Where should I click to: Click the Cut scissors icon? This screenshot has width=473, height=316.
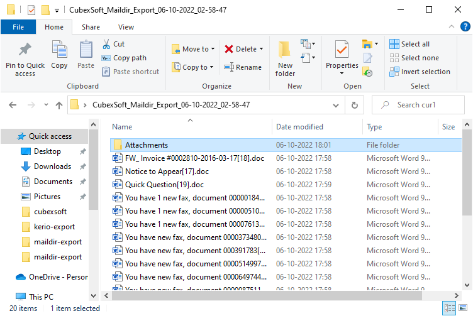[x=106, y=44]
